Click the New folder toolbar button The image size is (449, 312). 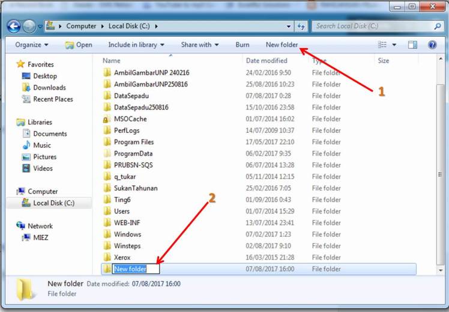pos(282,45)
